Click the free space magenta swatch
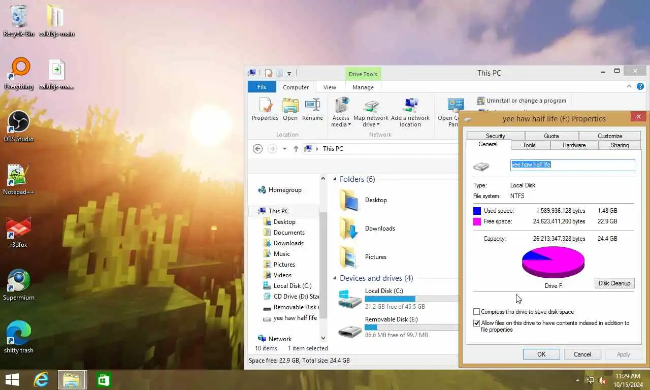This screenshot has height=390, width=650. [x=477, y=221]
